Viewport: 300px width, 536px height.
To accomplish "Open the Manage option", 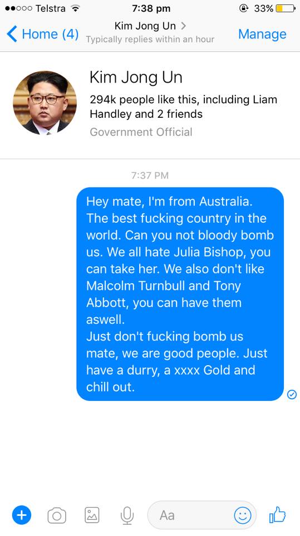I will (x=262, y=34).
